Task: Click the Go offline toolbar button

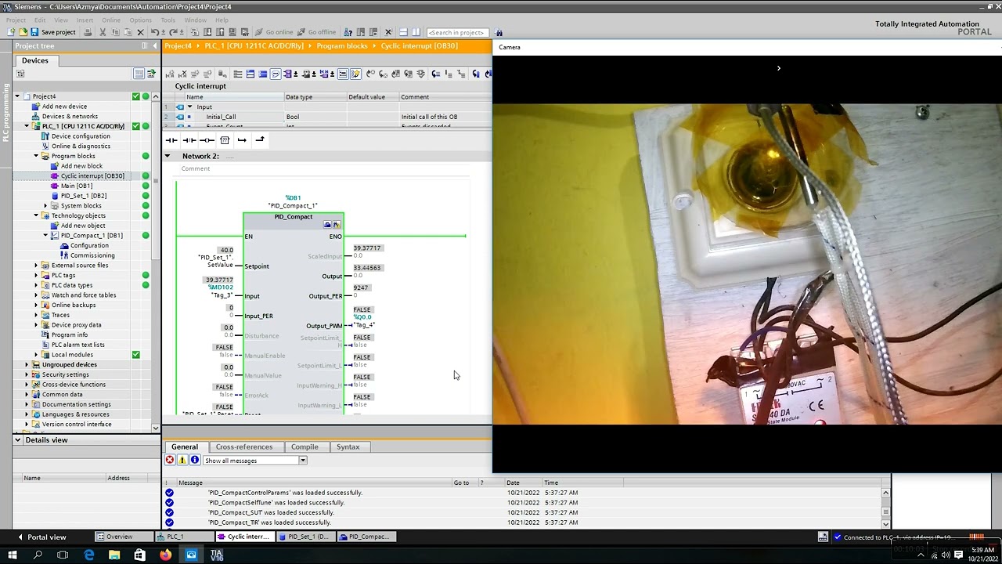Action: coord(315,32)
